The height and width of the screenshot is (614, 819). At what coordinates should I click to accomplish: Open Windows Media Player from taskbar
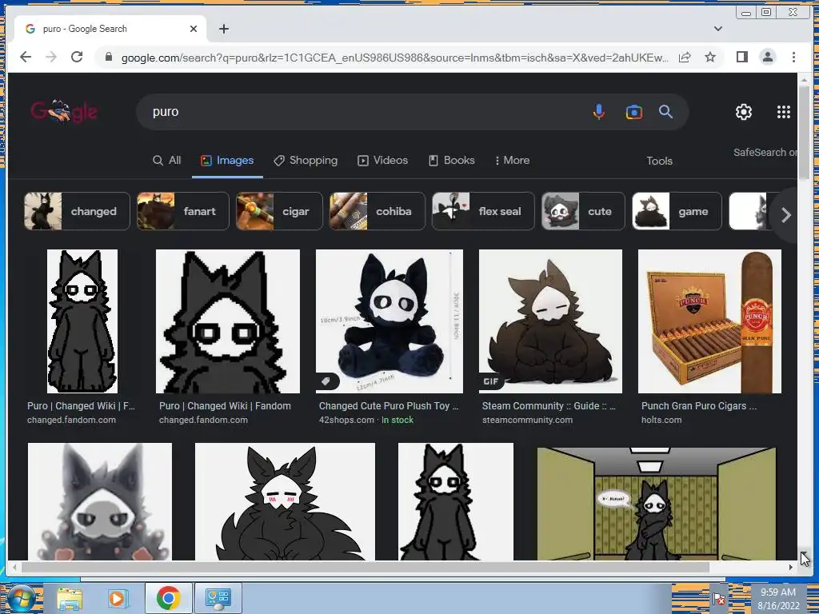click(x=118, y=598)
